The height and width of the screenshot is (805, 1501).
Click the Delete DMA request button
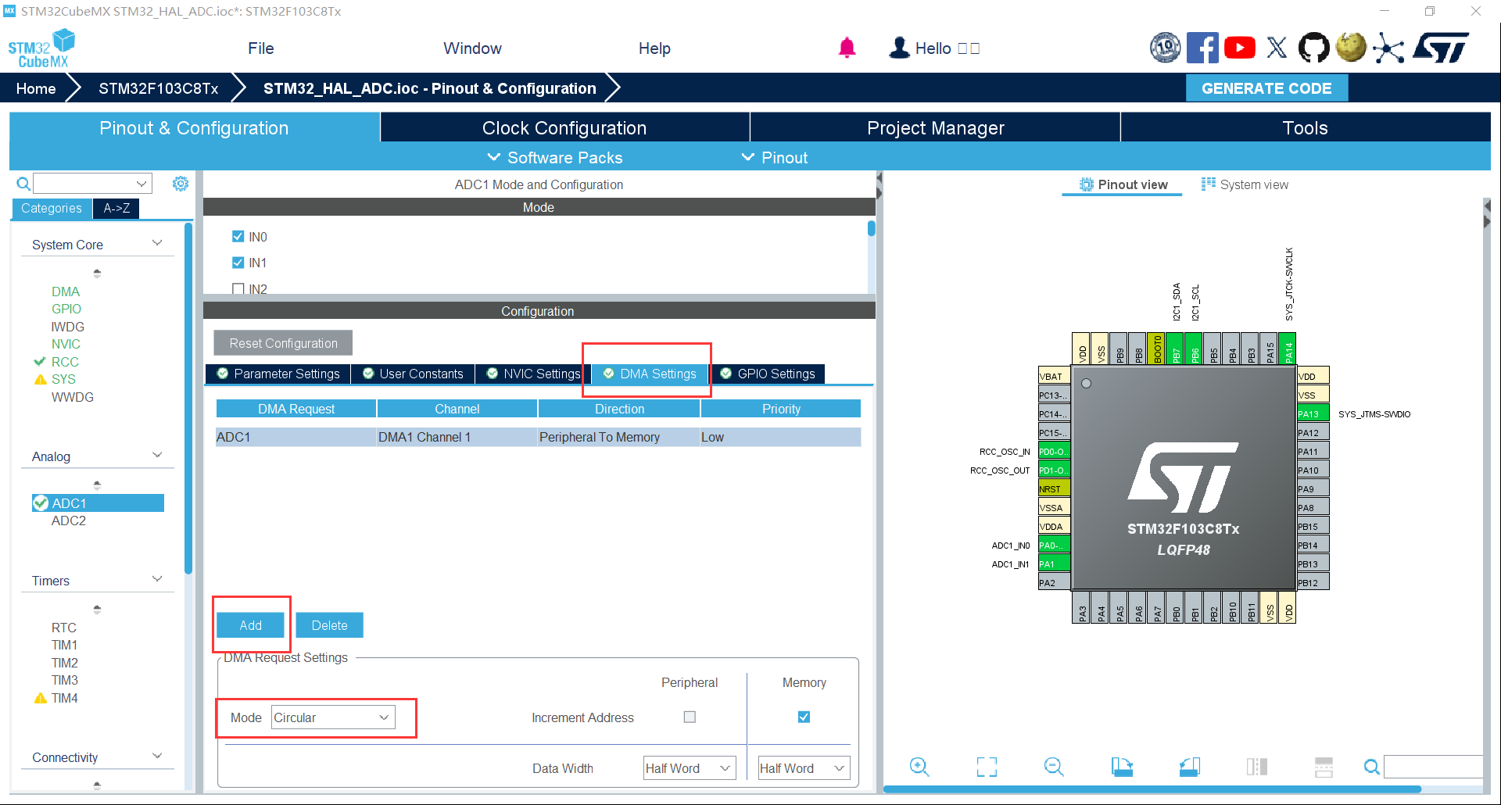[330, 625]
